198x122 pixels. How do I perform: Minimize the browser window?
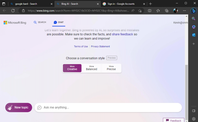pyautogui.click(x=177, y=3)
